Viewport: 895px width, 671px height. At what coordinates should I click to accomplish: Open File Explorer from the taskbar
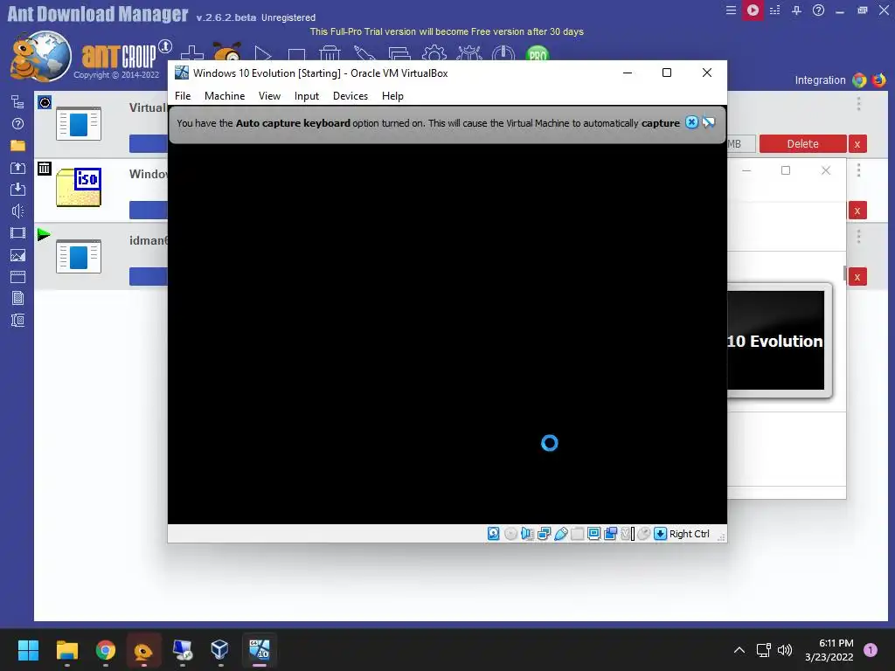click(x=66, y=650)
